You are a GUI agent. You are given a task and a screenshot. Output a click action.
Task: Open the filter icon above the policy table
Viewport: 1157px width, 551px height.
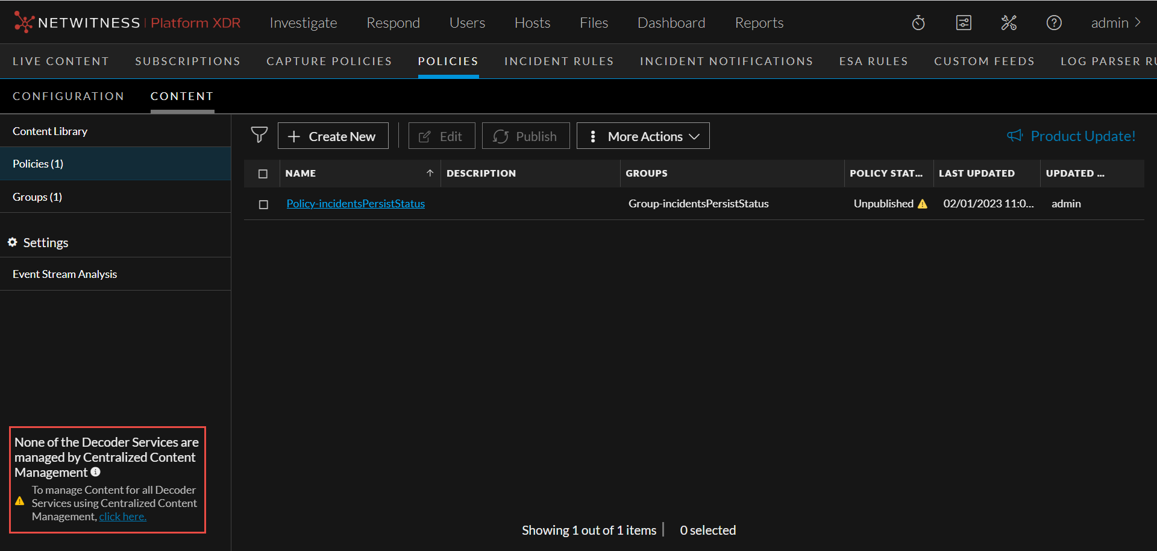pyautogui.click(x=259, y=135)
